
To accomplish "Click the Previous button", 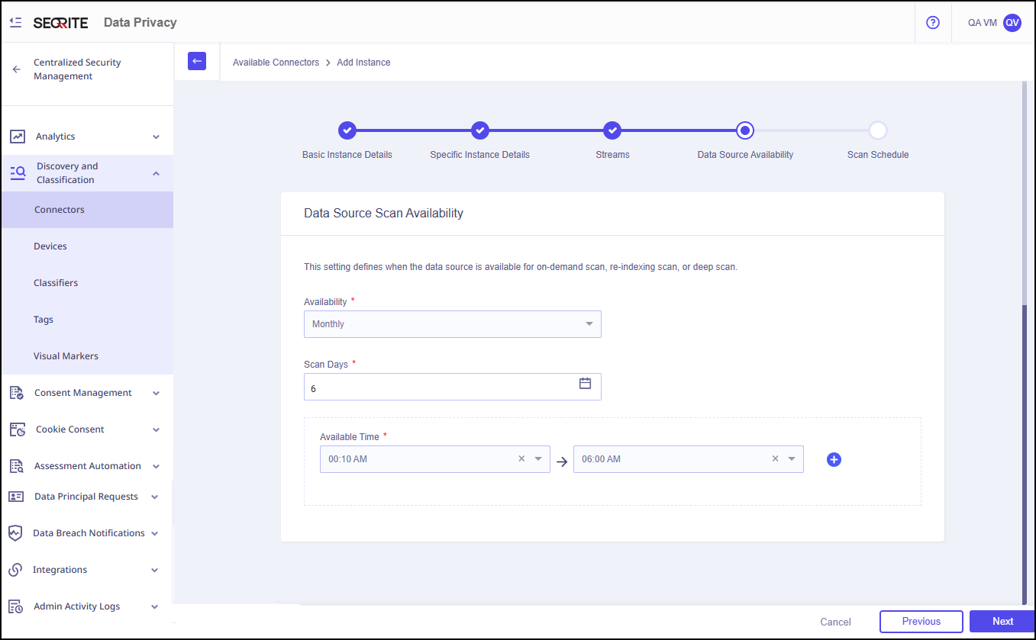I will [x=921, y=621].
